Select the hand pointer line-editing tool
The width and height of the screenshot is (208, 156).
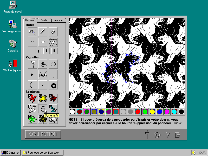(32, 32)
